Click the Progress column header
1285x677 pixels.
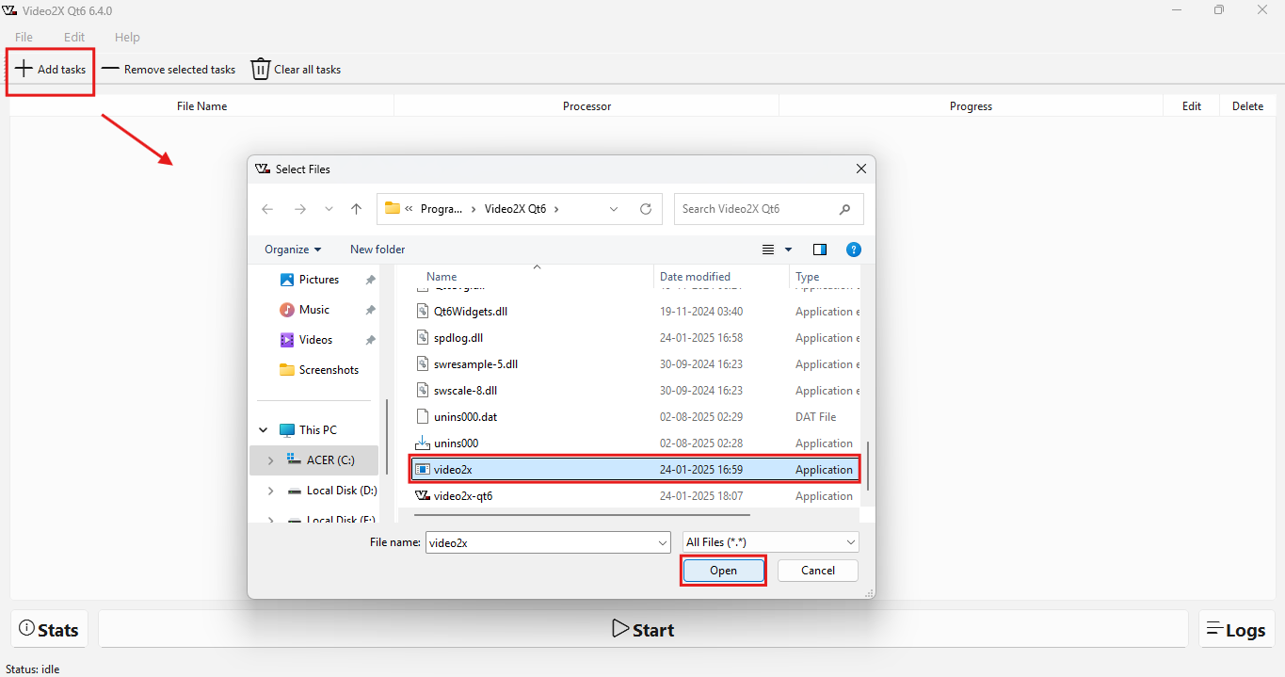click(x=971, y=106)
